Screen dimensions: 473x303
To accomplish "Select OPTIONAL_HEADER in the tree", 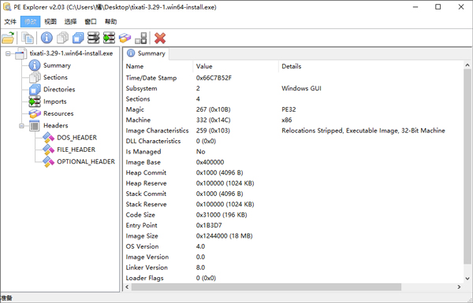I will [86, 162].
